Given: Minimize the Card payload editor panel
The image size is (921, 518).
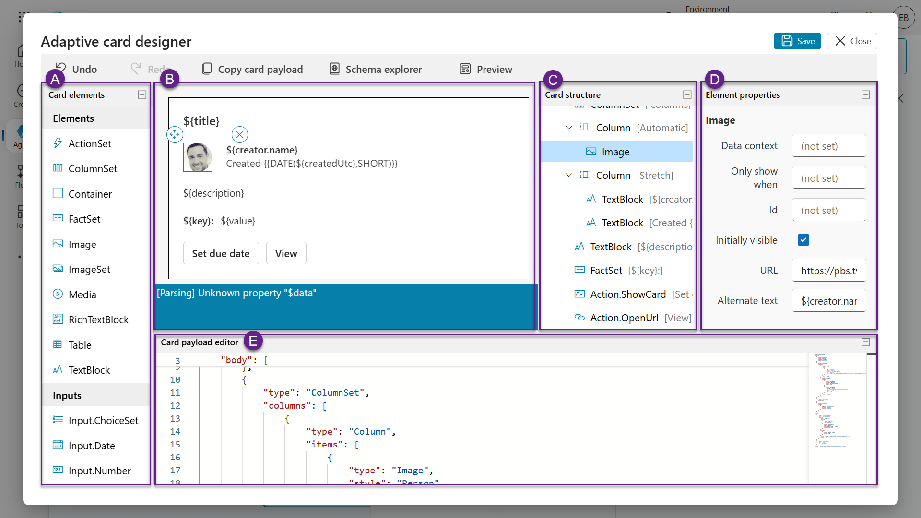Looking at the screenshot, I should [x=866, y=342].
